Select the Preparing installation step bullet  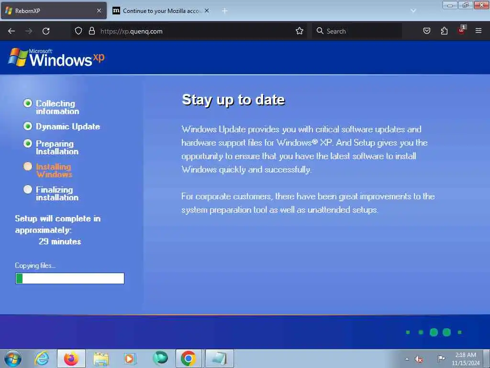28,143
